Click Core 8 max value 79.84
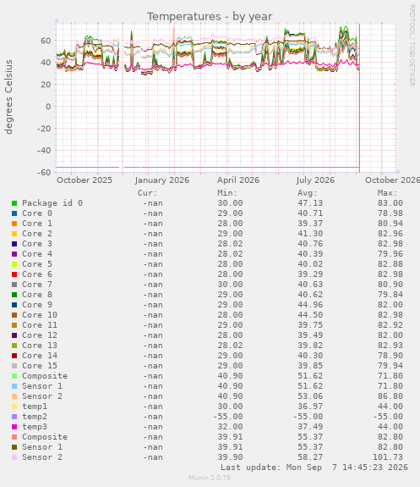This screenshot has width=420, height=487. pos(390,295)
